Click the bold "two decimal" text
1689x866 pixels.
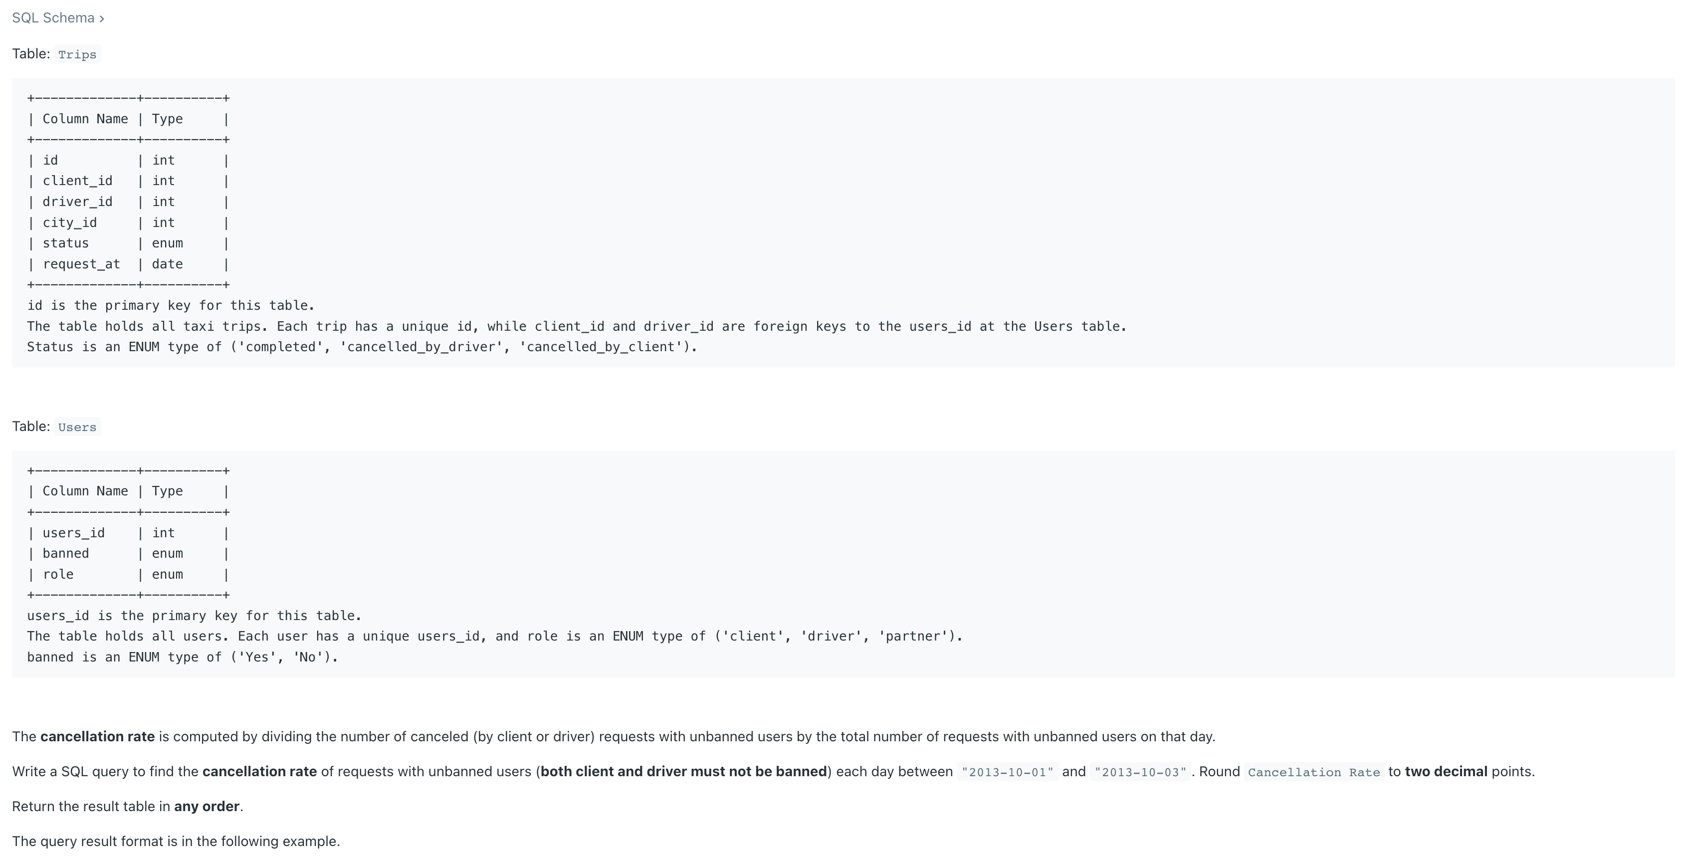click(1446, 772)
